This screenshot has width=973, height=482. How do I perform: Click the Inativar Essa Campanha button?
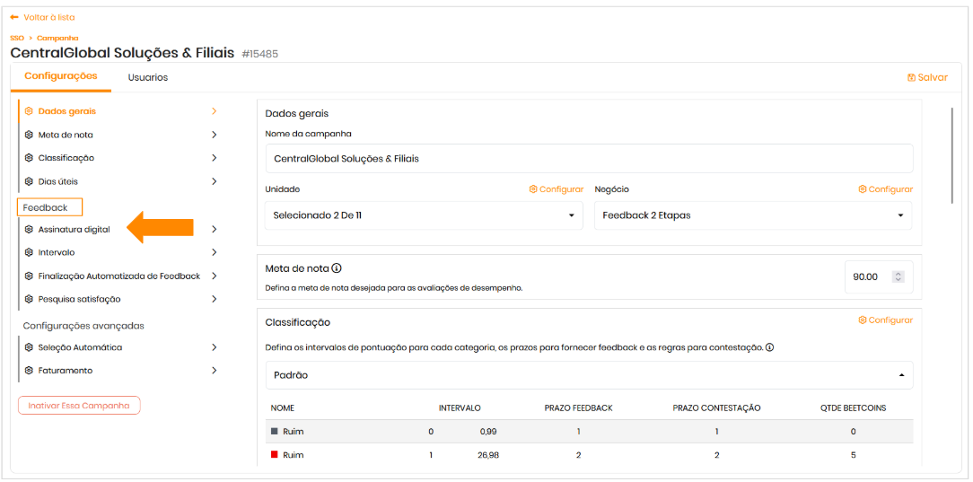point(79,406)
